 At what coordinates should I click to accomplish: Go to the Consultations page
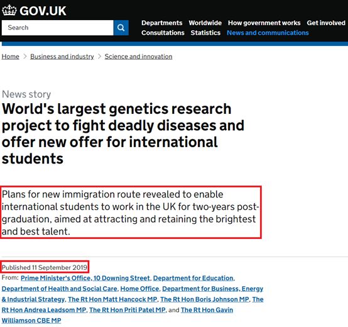point(163,33)
